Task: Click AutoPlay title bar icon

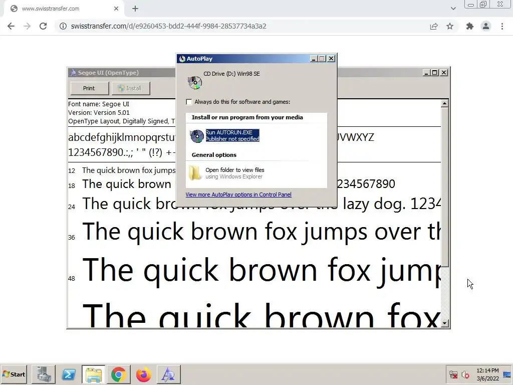Action: (182, 59)
